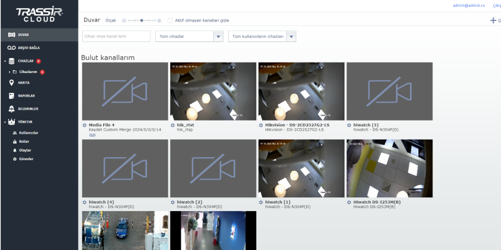This screenshot has width=501, height=250.
Task: Open the hiwatch [1] camera thumbnail
Action: click(301, 168)
